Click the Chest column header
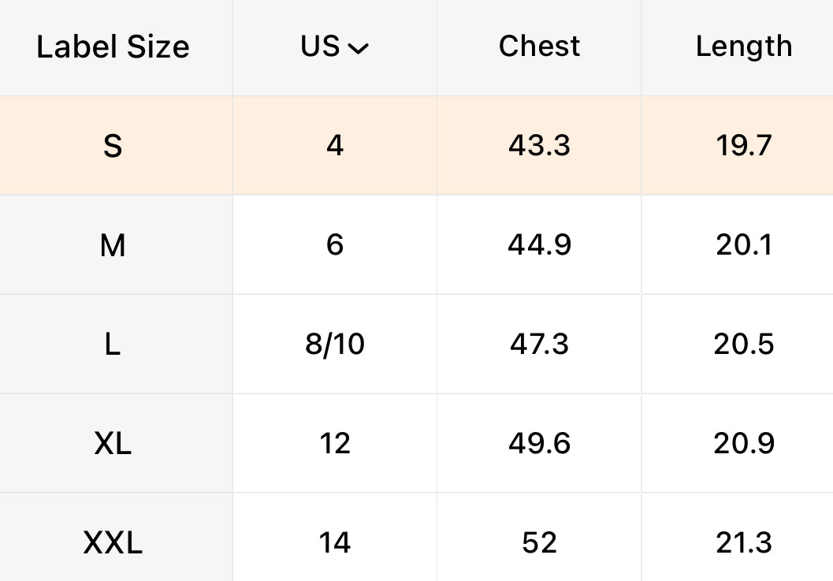The image size is (833, 581). click(x=539, y=47)
